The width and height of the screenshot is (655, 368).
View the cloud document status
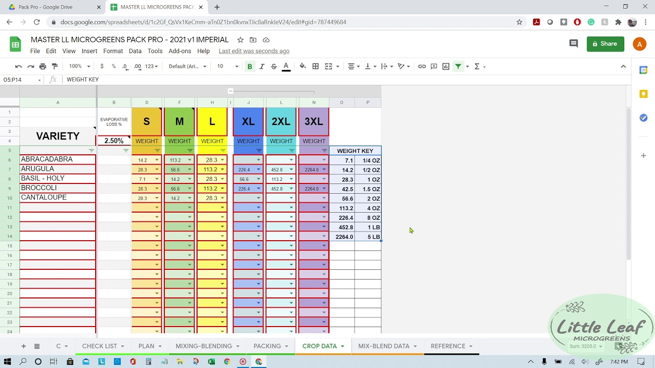[x=266, y=40]
